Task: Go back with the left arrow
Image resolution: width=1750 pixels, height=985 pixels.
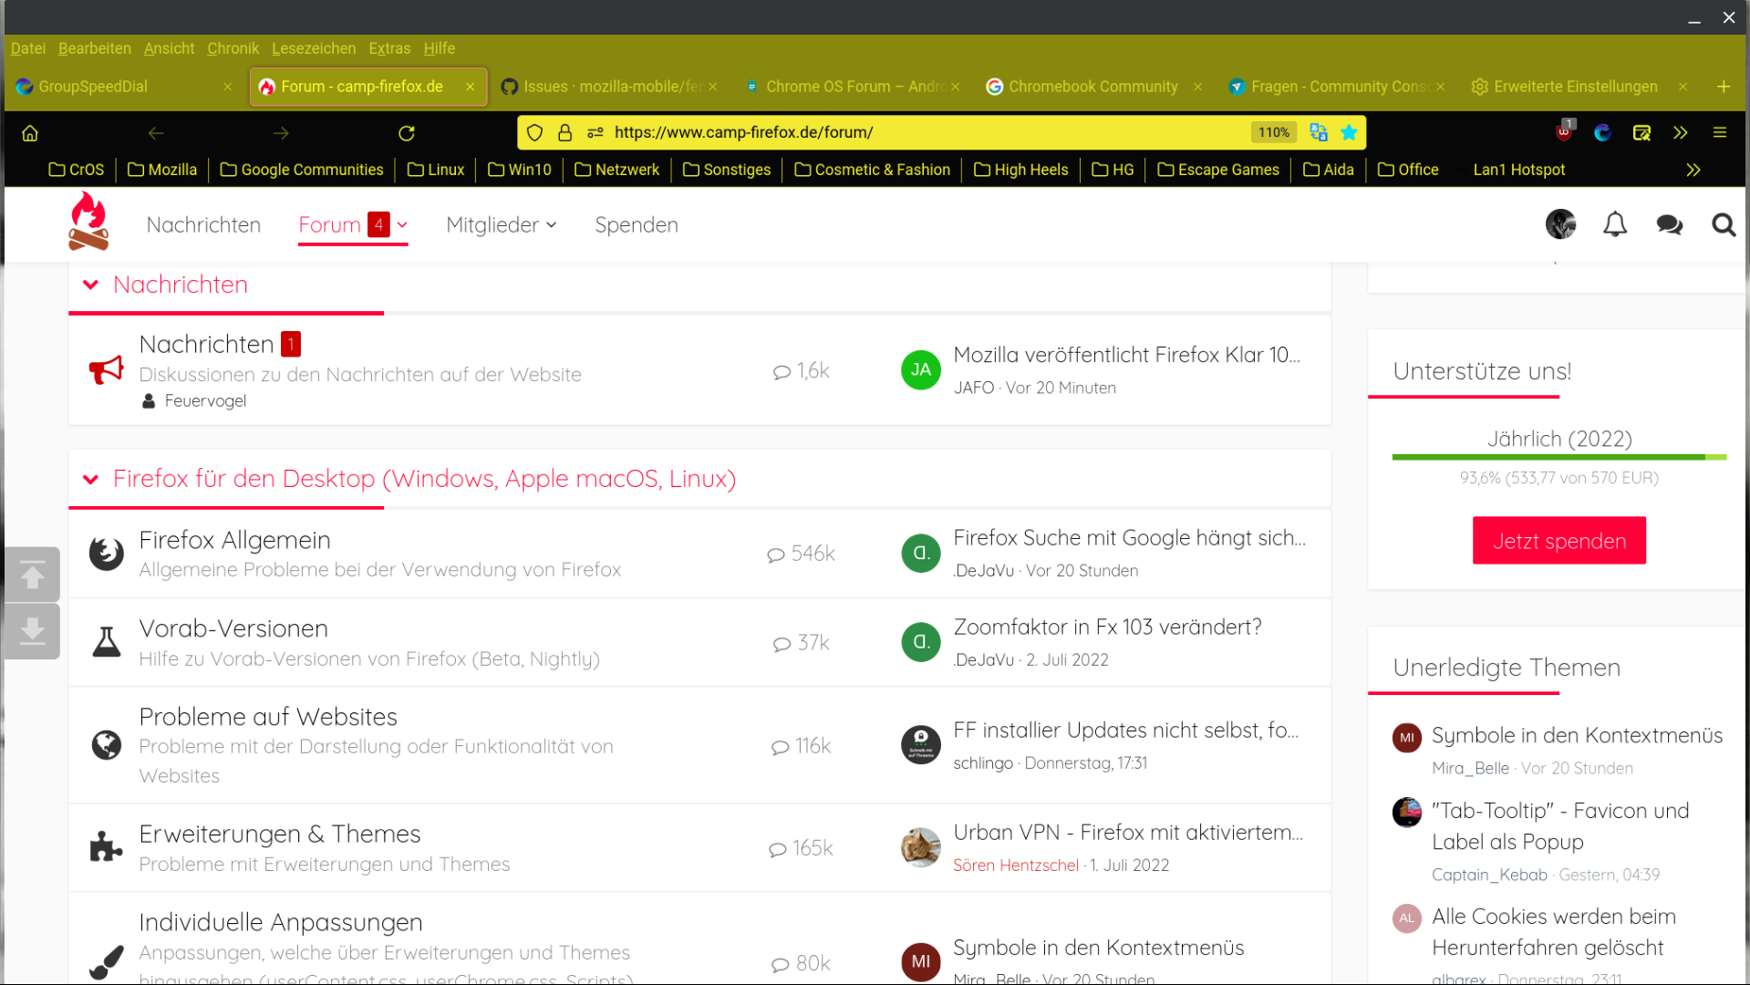Action: coord(156,133)
